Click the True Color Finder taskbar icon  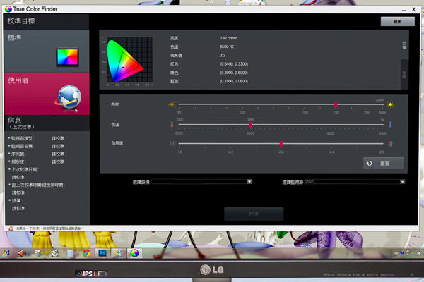click(134, 253)
